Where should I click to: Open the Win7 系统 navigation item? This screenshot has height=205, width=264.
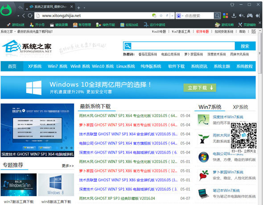tap(58, 66)
